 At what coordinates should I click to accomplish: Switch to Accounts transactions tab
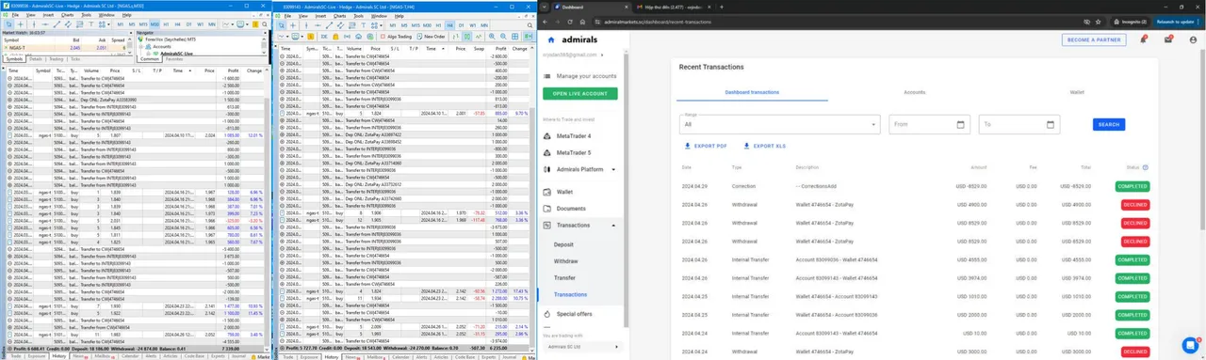click(x=914, y=92)
